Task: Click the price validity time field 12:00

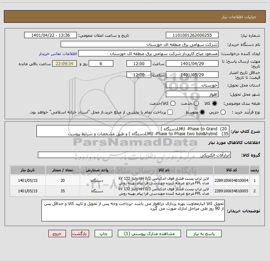Action: (139, 75)
